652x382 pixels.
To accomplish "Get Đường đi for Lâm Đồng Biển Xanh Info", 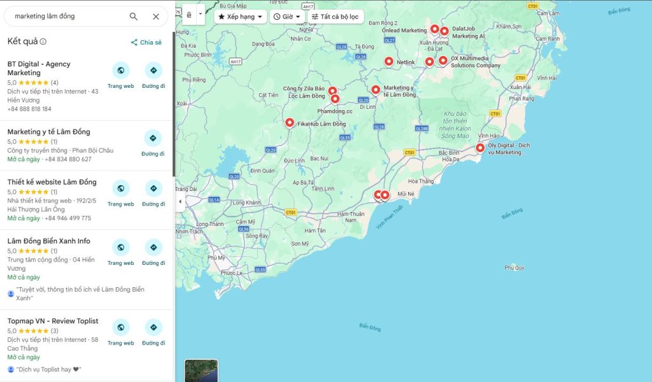I will click(153, 252).
